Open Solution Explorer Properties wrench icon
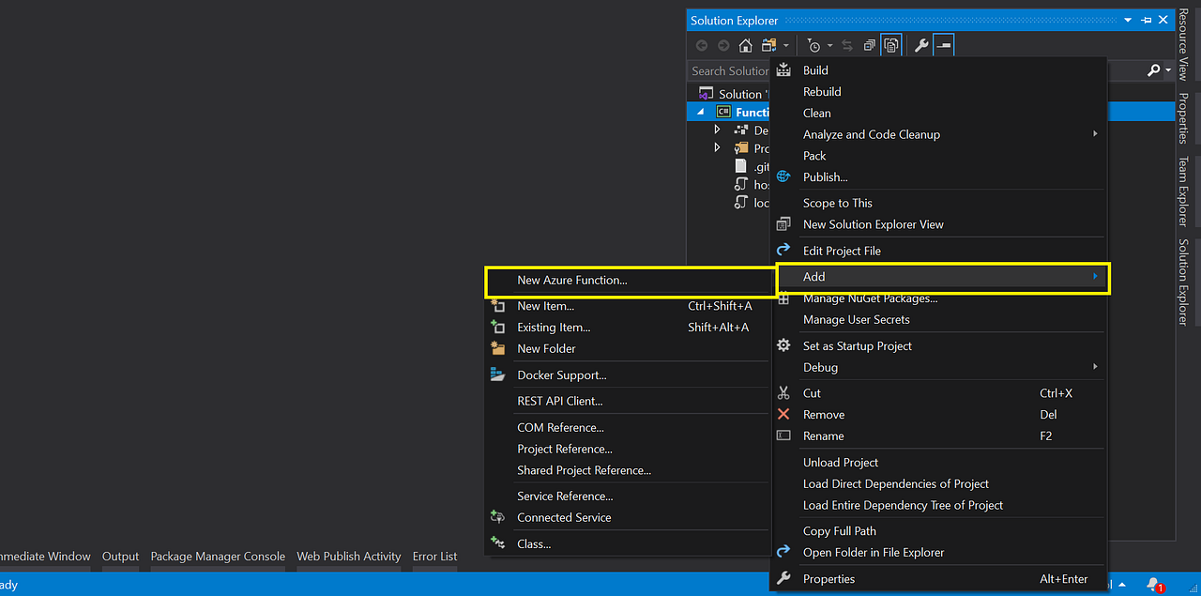 click(922, 44)
